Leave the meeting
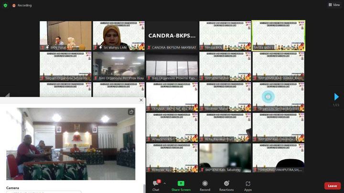Viewport: 344px width, 193px height. [332, 186]
